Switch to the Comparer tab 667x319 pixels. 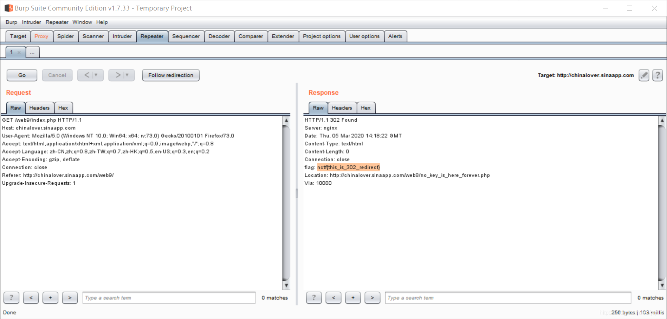pos(251,36)
